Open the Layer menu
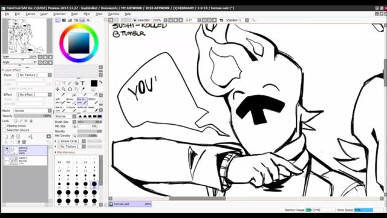 (44, 14)
